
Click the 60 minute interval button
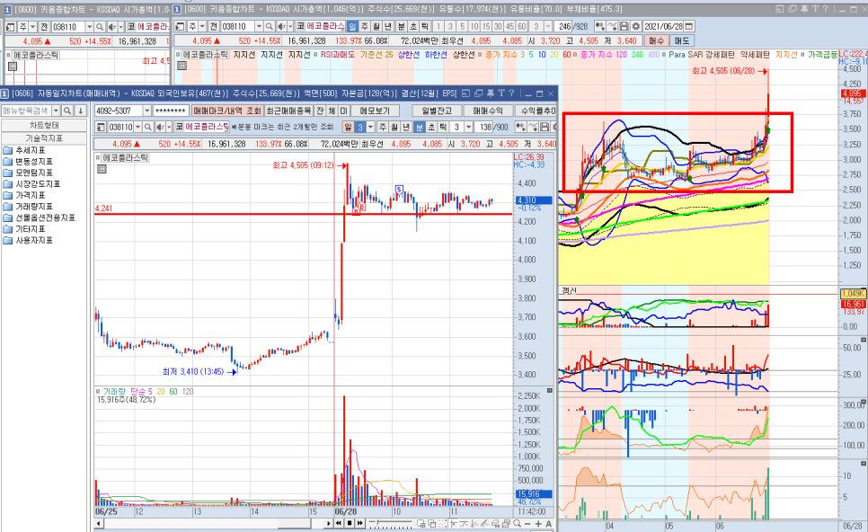521,27
